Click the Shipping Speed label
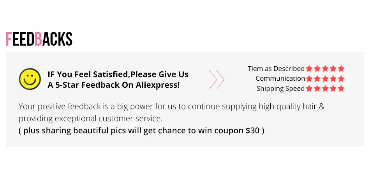The image size is (370, 184). (x=280, y=88)
